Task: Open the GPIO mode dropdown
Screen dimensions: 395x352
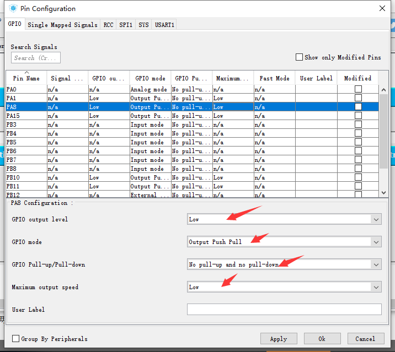Action: click(x=284, y=242)
